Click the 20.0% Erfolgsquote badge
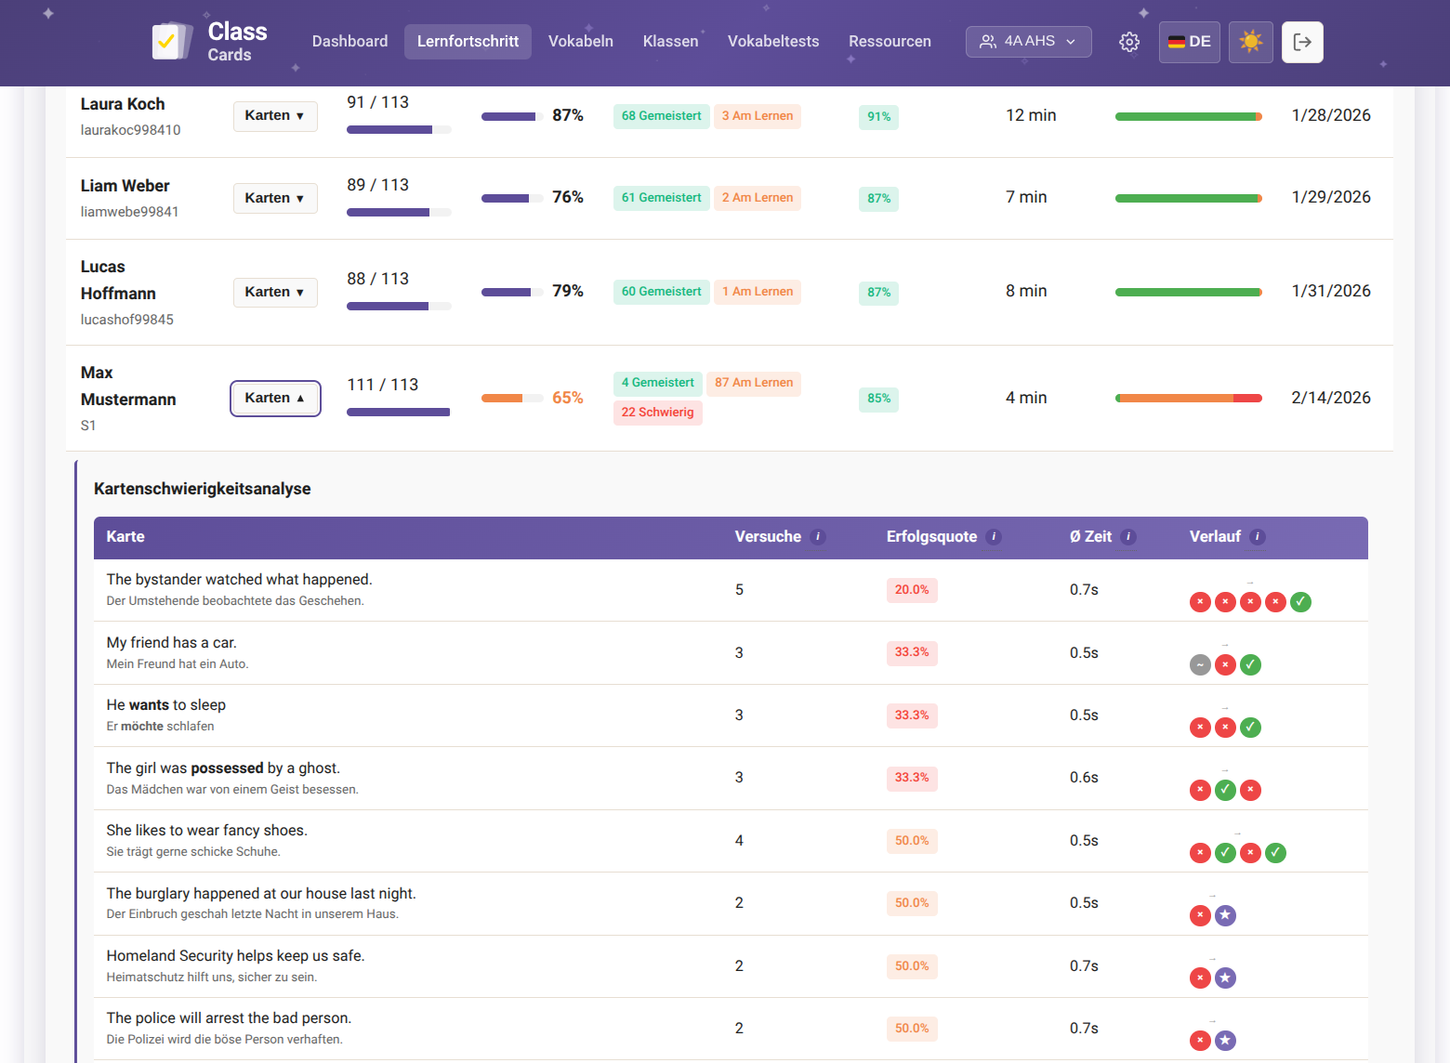Viewport: 1450px width, 1063px height. click(912, 590)
